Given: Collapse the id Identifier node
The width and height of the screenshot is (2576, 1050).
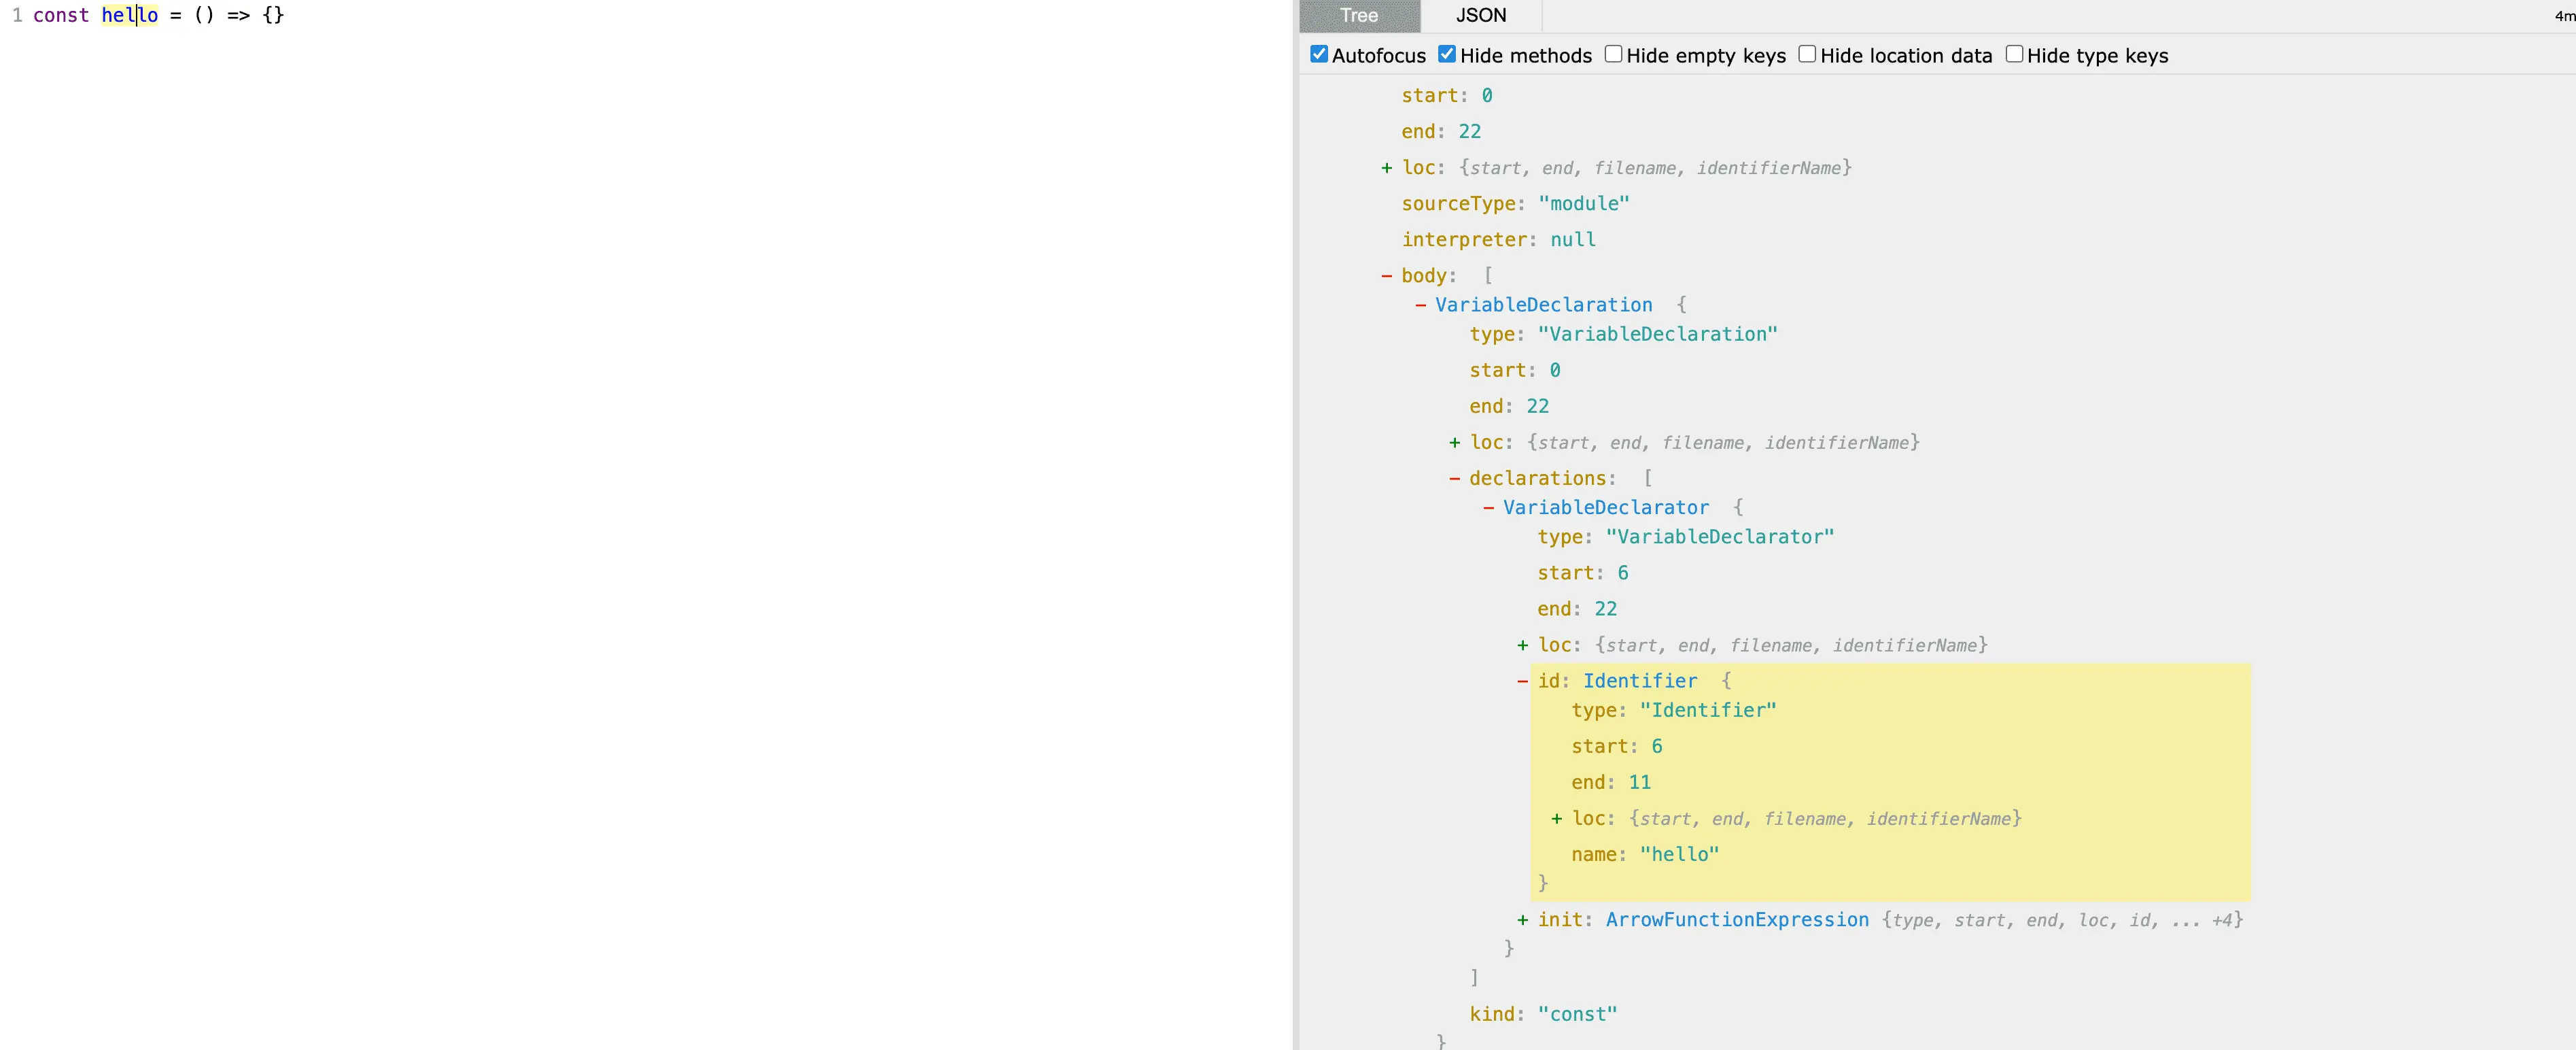Looking at the screenshot, I should pyautogui.click(x=1522, y=681).
